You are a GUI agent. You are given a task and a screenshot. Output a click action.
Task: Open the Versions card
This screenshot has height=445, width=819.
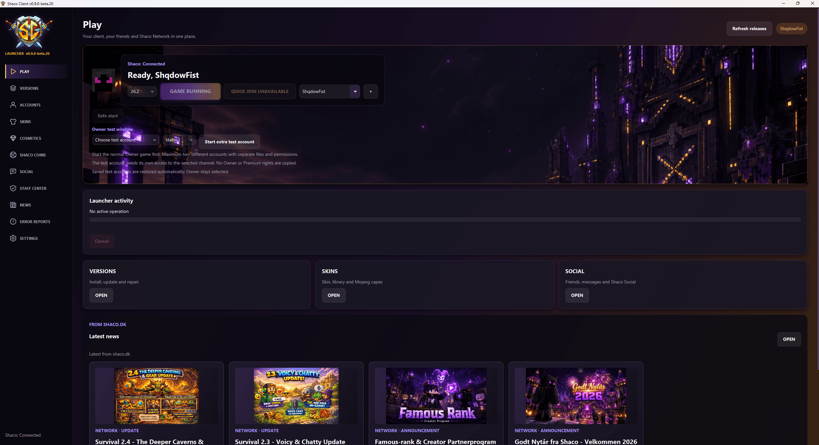click(x=101, y=295)
